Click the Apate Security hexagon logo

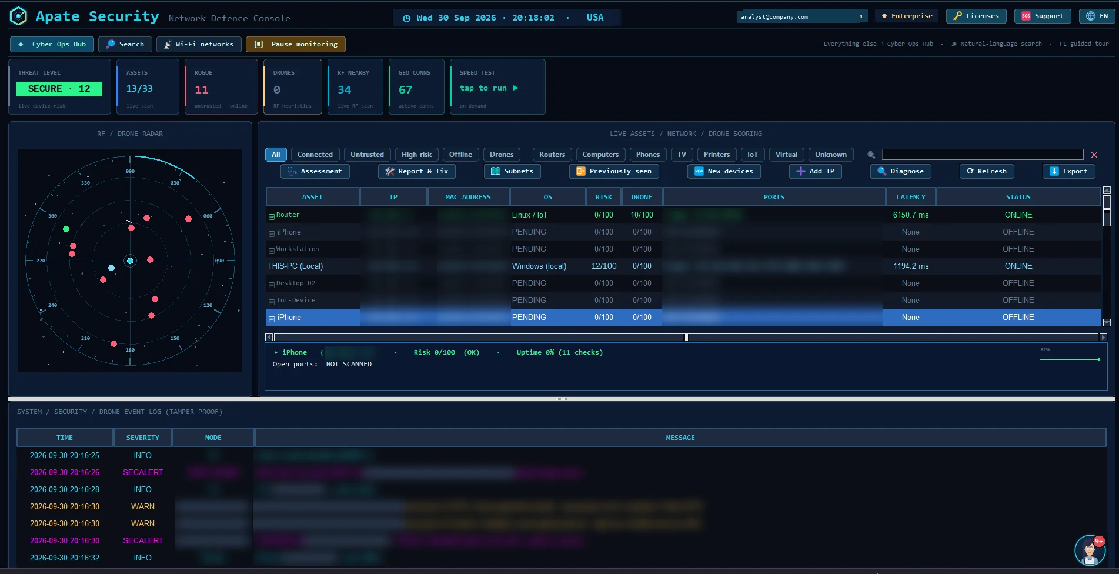18,16
